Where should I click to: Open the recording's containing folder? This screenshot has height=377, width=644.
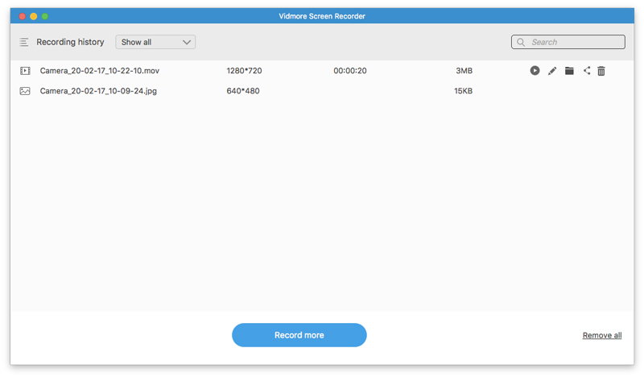[x=569, y=71]
